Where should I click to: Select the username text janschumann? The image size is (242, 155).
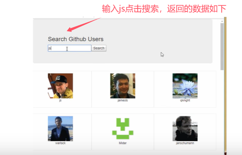point(185,143)
